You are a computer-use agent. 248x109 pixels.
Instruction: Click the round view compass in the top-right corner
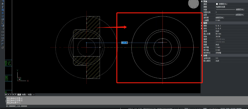[194, 3]
